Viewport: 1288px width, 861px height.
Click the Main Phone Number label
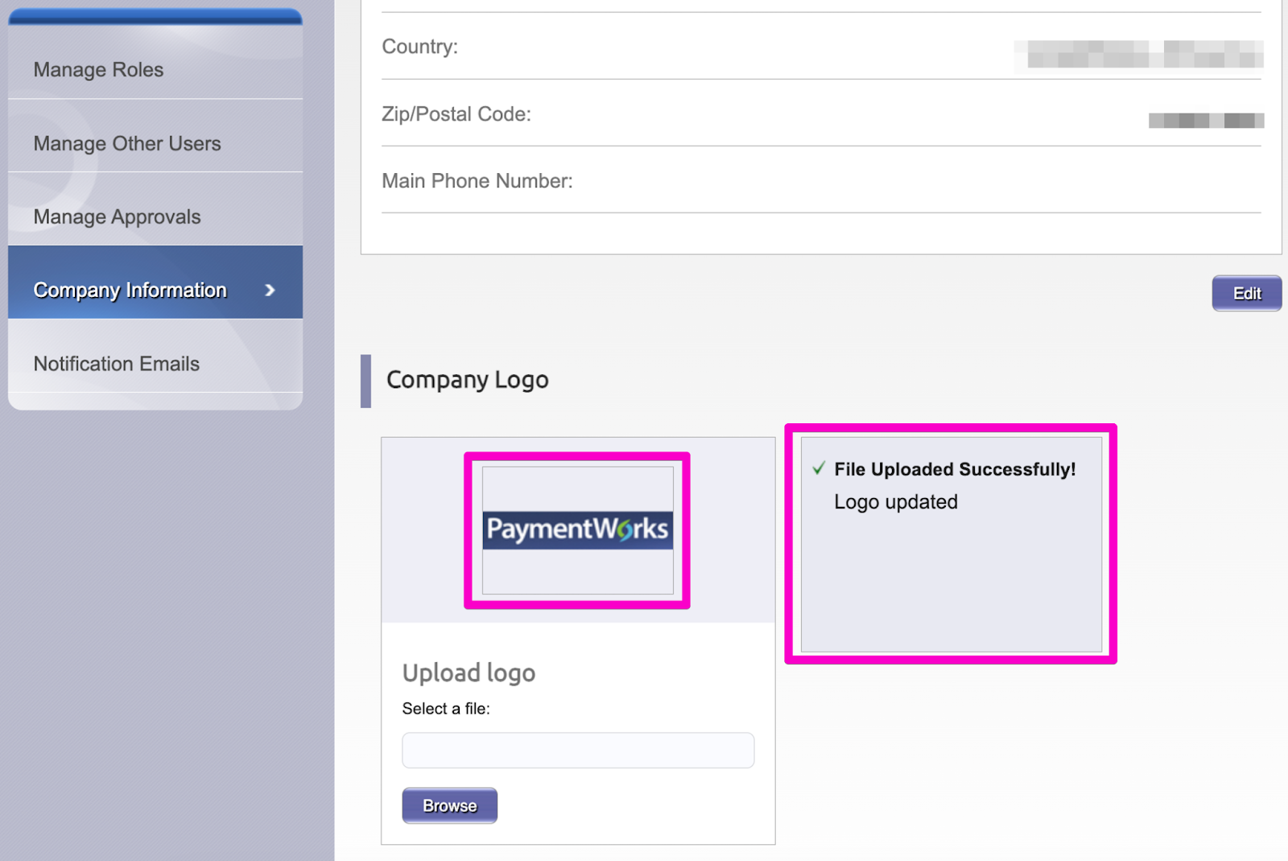[477, 181]
